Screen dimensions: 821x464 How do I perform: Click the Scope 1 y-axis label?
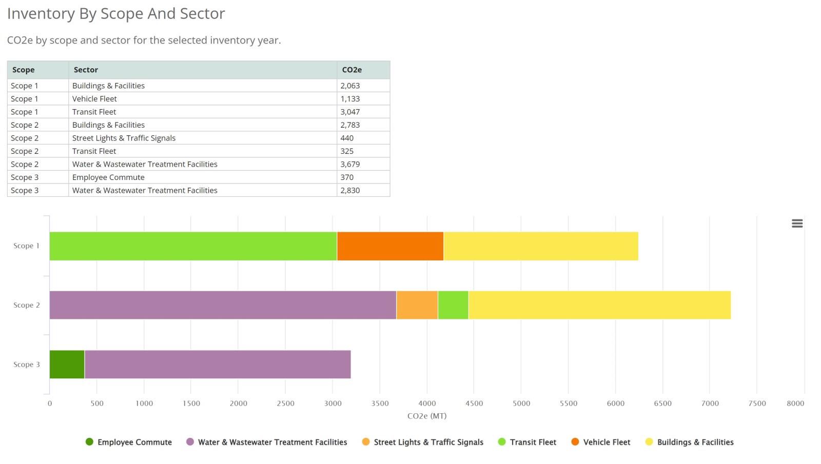pos(27,246)
